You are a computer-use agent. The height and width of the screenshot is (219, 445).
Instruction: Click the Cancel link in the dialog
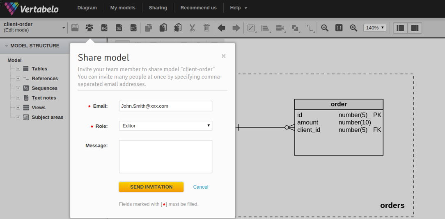click(x=201, y=187)
